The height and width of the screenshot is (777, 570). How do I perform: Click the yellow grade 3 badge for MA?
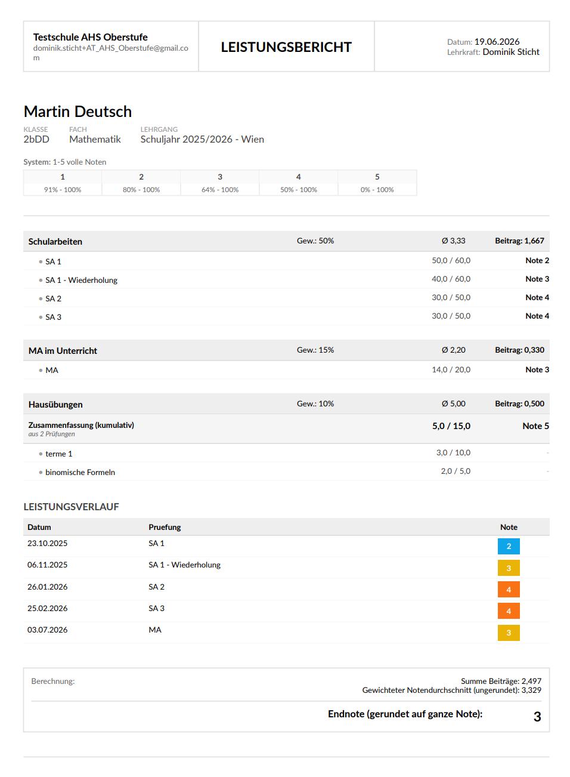coord(509,633)
